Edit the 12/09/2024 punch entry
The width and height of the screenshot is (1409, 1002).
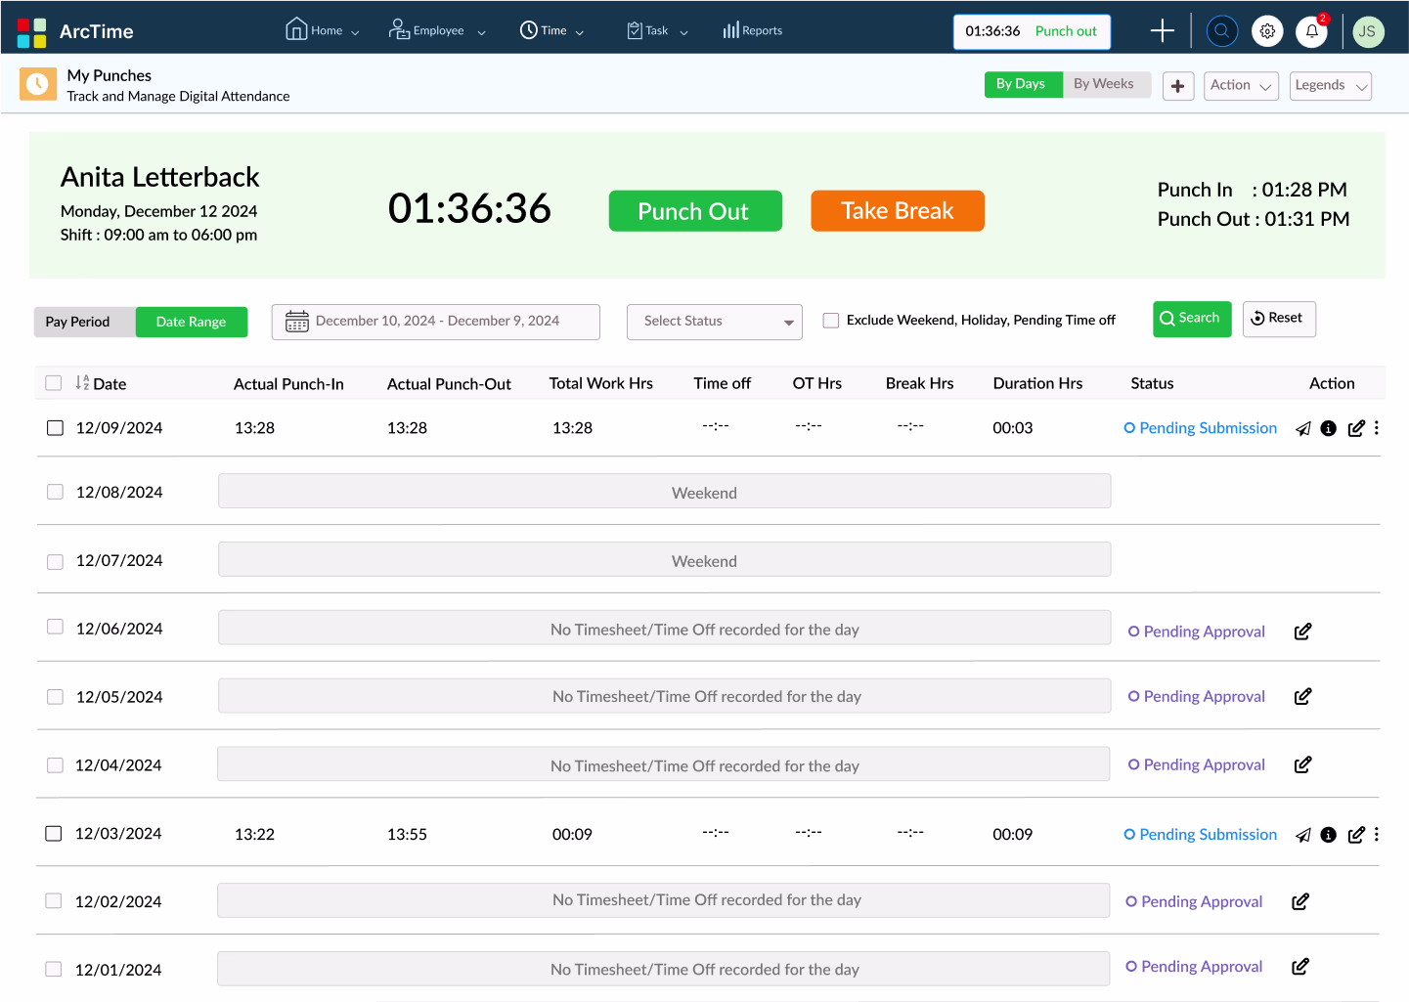coord(1355,428)
